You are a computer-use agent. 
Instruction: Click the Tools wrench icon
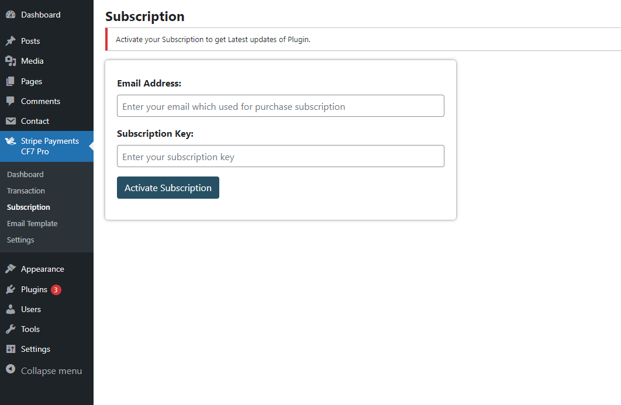pyautogui.click(x=11, y=329)
